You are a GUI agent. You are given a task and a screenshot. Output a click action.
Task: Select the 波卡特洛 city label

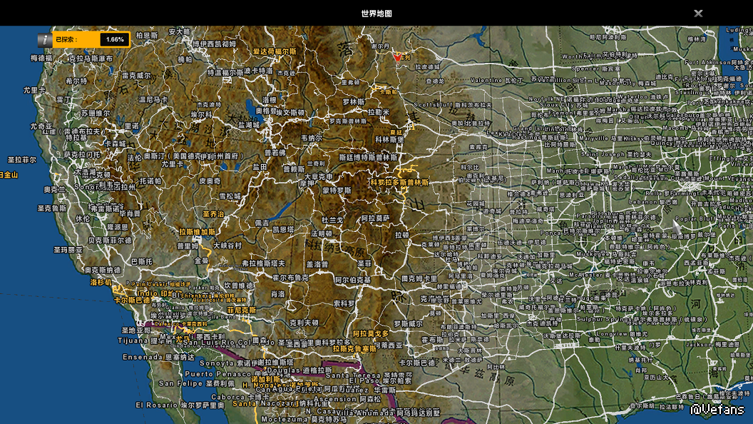(x=258, y=71)
